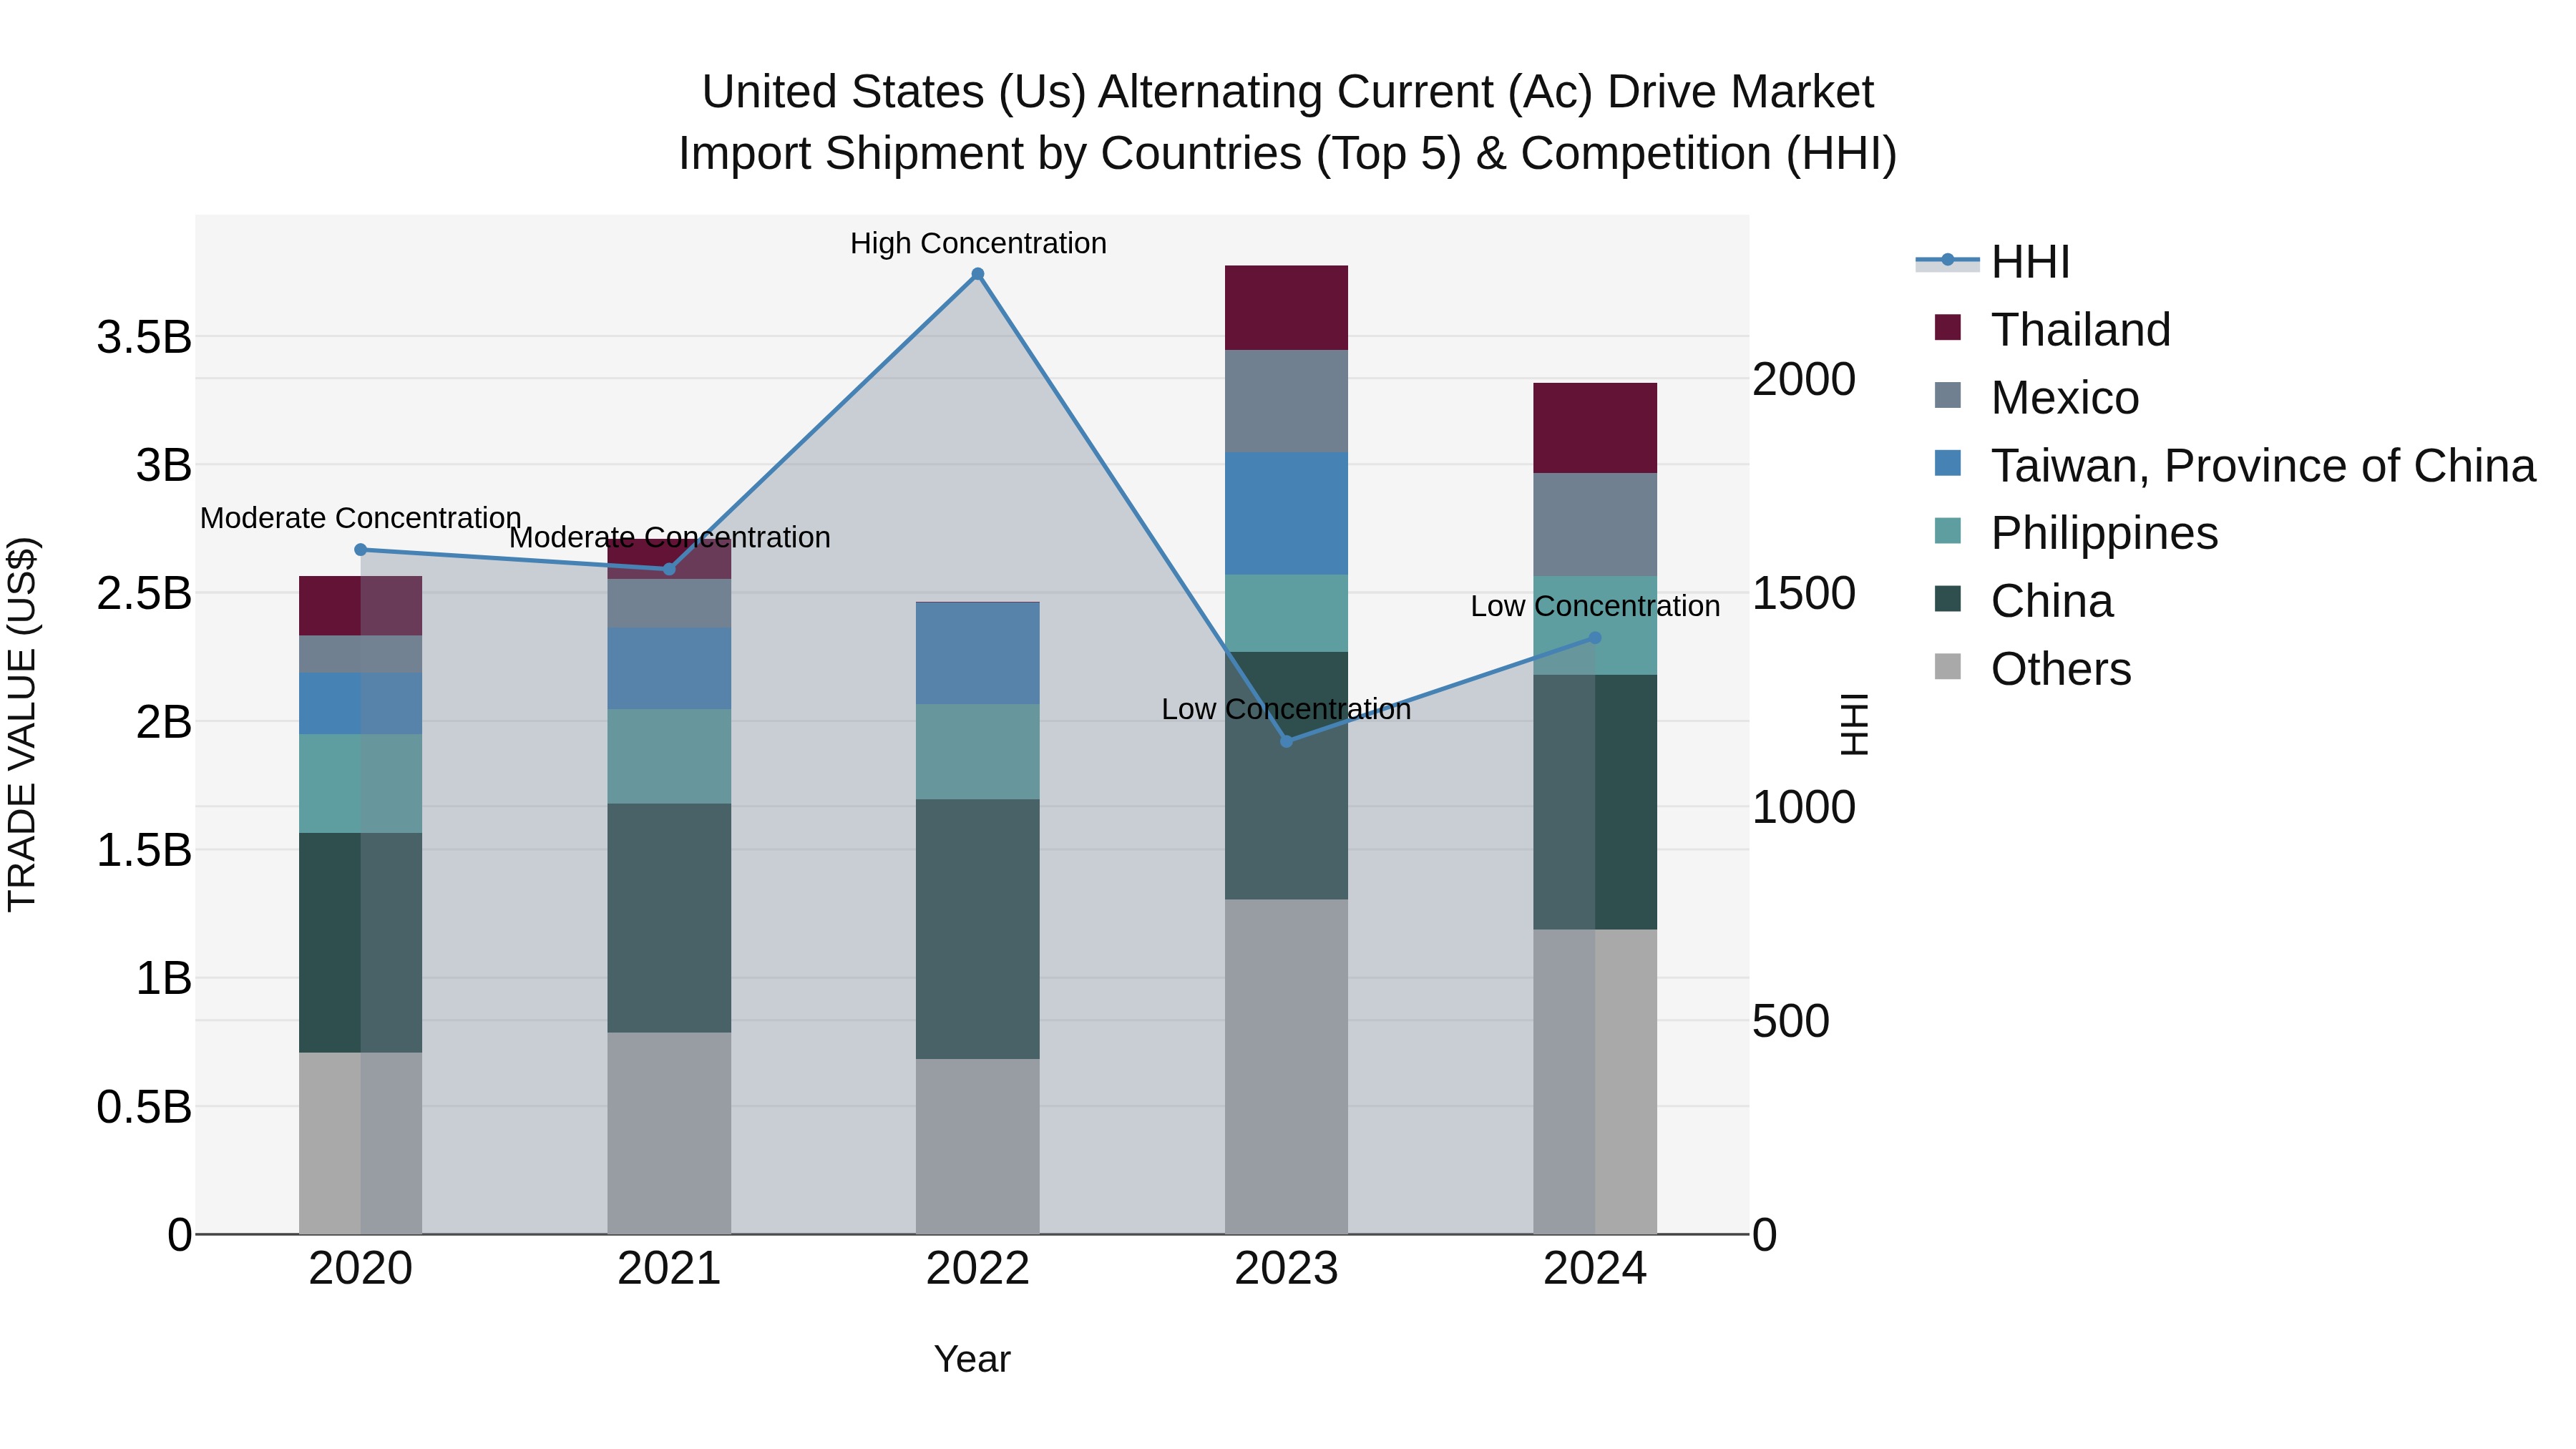Click the TRADE VALUE (US$) axis title
Image resolution: width=2576 pixels, height=1449 pixels.
pyautogui.click(x=22, y=724)
